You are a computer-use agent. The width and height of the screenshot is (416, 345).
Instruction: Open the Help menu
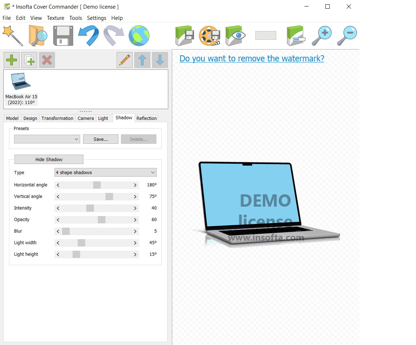pyautogui.click(x=117, y=18)
